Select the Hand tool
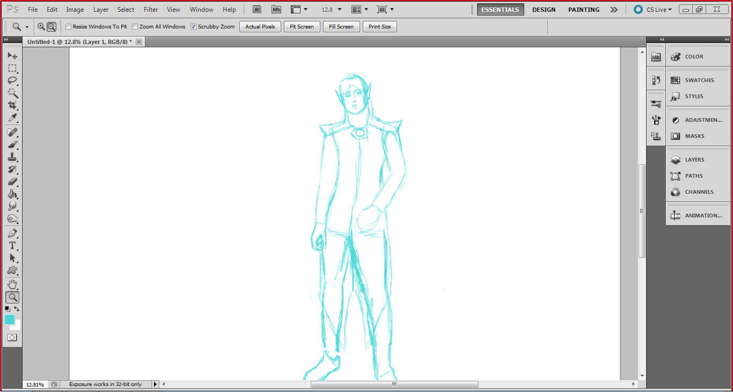The width and height of the screenshot is (733, 392). pyautogui.click(x=12, y=285)
